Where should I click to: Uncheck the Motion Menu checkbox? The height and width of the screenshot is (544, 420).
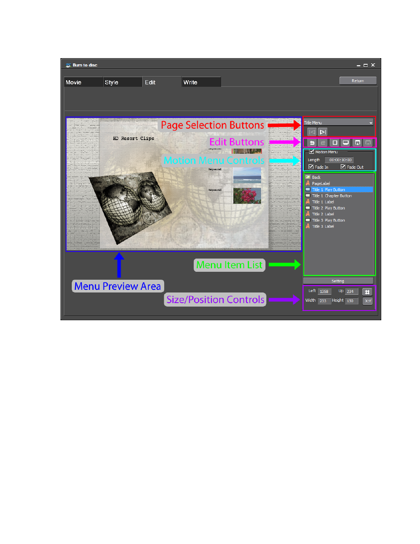point(312,152)
